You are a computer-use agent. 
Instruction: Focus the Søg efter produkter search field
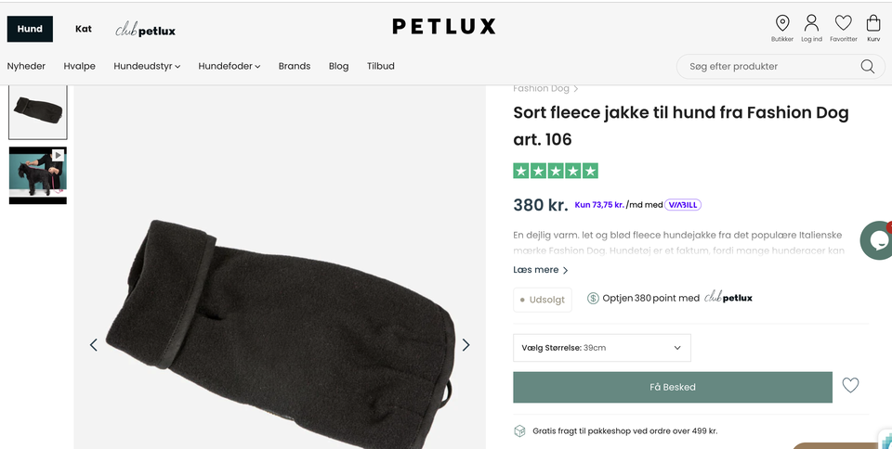coord(767,67)
